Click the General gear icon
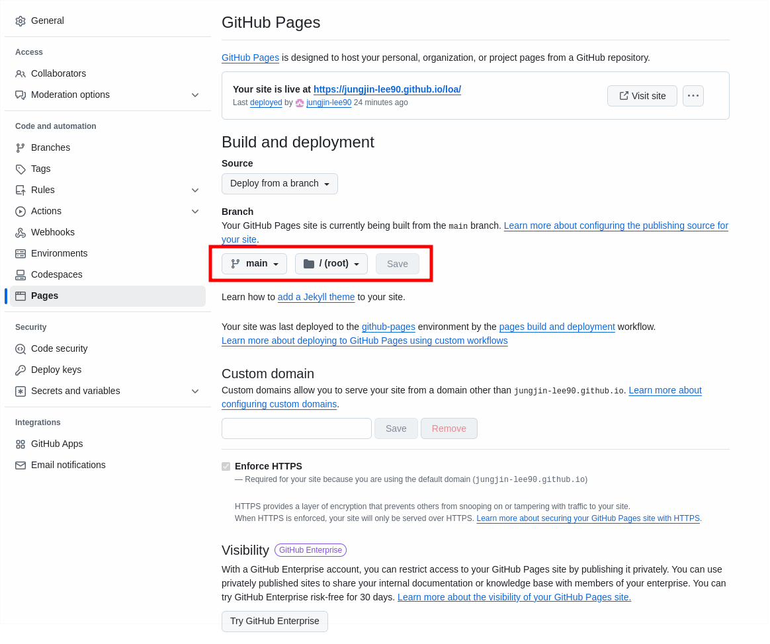Screen dimensions: 770x644 point(20,21)
